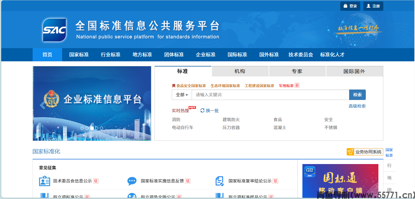
Task: Switch to the 专家 search tab
Action: coord(297,71)
